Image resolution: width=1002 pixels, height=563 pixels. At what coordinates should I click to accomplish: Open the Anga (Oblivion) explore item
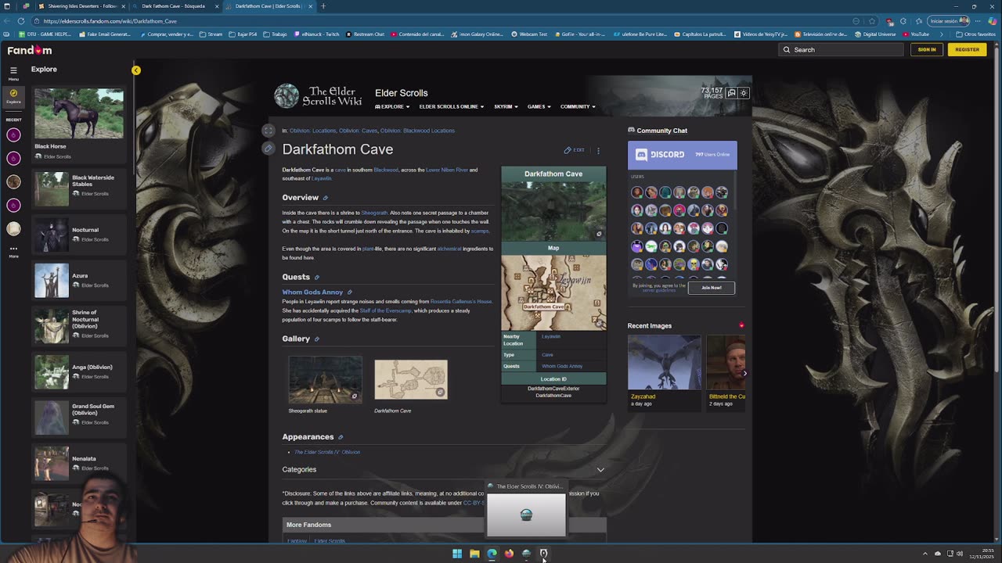click(x=78, y=371)
